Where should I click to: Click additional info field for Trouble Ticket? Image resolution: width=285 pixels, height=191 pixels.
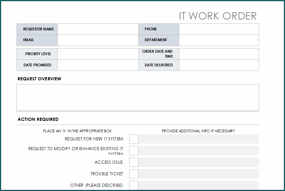(x=199, y=174)
